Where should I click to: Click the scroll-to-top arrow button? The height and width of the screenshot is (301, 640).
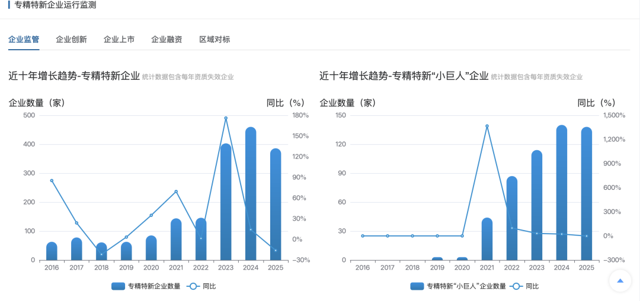point(620,281)
